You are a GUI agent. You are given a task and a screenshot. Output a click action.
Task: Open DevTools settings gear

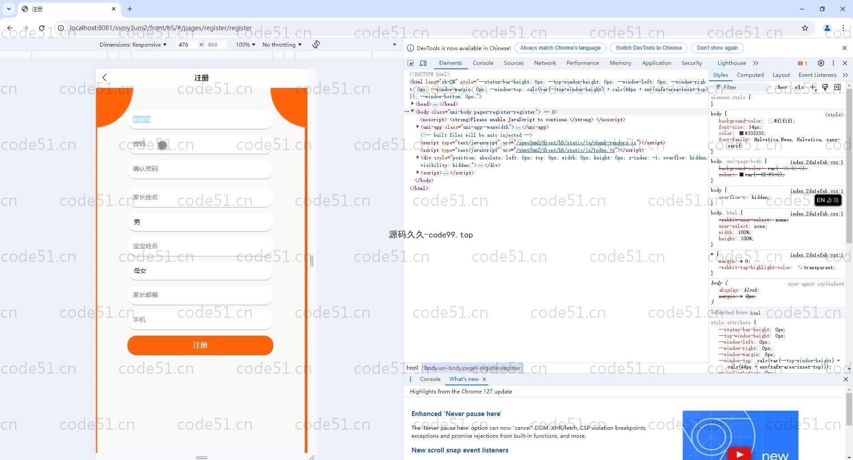tap(821, 63)
